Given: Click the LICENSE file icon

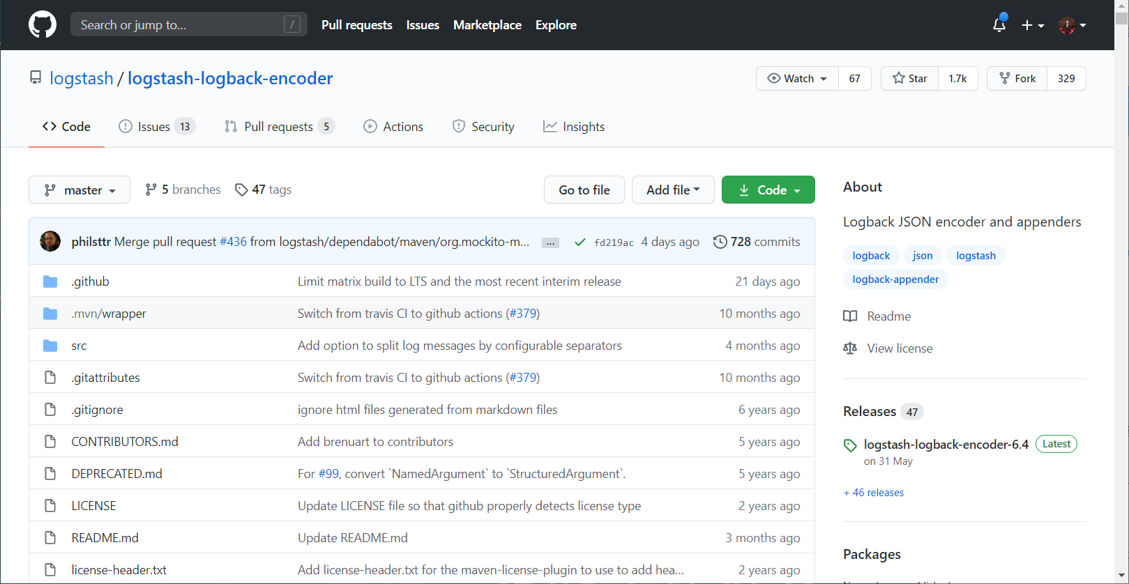Looking at the screenshot, I should [50, 506].
